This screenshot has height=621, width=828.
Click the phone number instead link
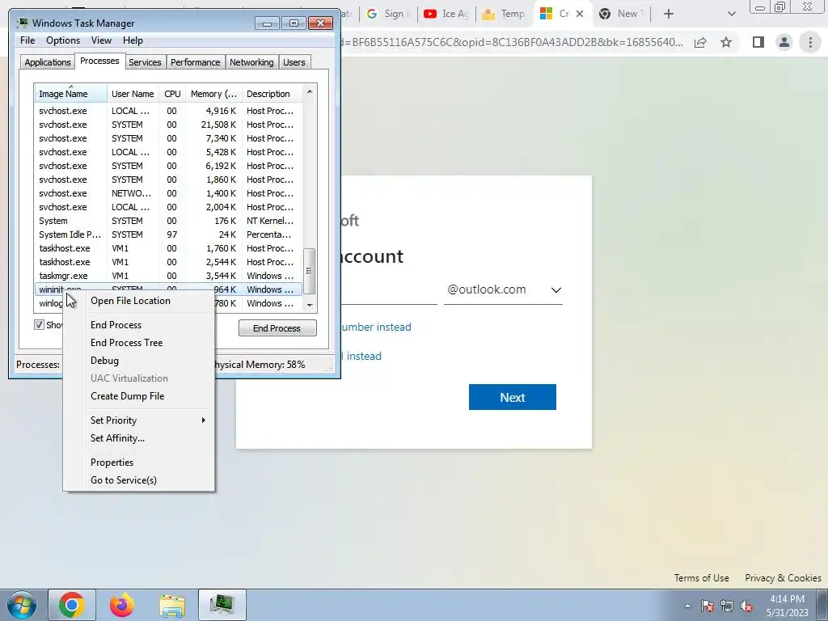pyautogui.click(x=376, y=327)
